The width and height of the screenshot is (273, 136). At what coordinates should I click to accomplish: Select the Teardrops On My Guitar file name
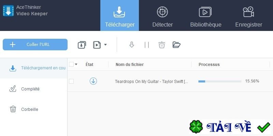[x=152, y=81]
